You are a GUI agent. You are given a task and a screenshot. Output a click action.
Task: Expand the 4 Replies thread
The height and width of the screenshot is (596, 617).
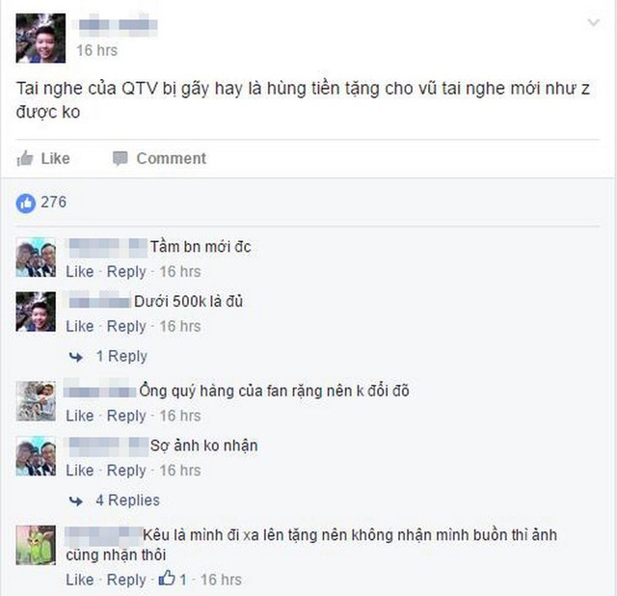127,500
